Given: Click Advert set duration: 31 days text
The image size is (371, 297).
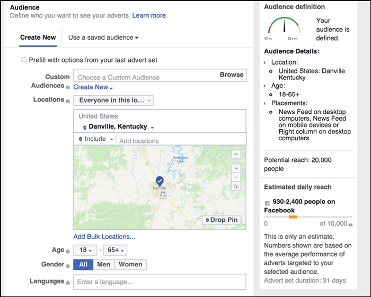Looking at the screenshot, I should click(305, 281).
